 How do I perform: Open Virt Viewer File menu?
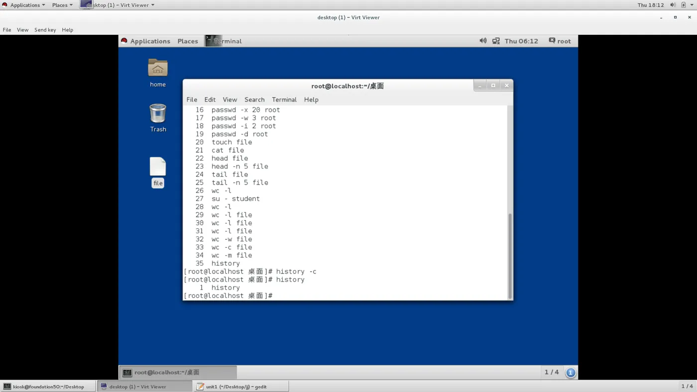click(x=7, y=30)
